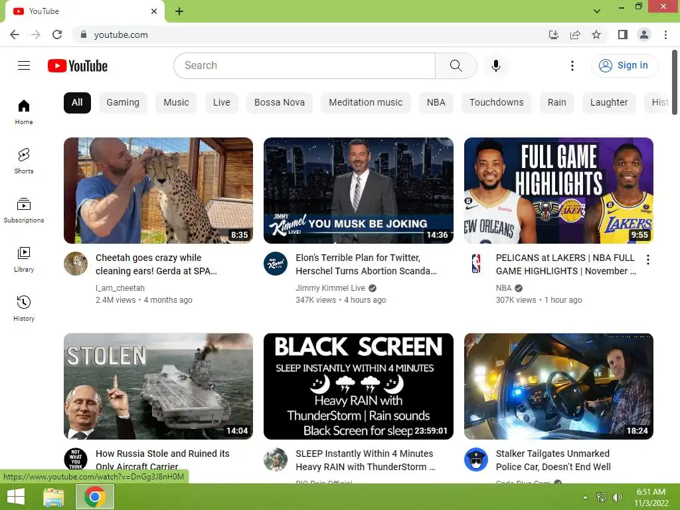The height and width of the screenshot is (510, 680).
Task: Open the Windows Start button
Action: 16,497
